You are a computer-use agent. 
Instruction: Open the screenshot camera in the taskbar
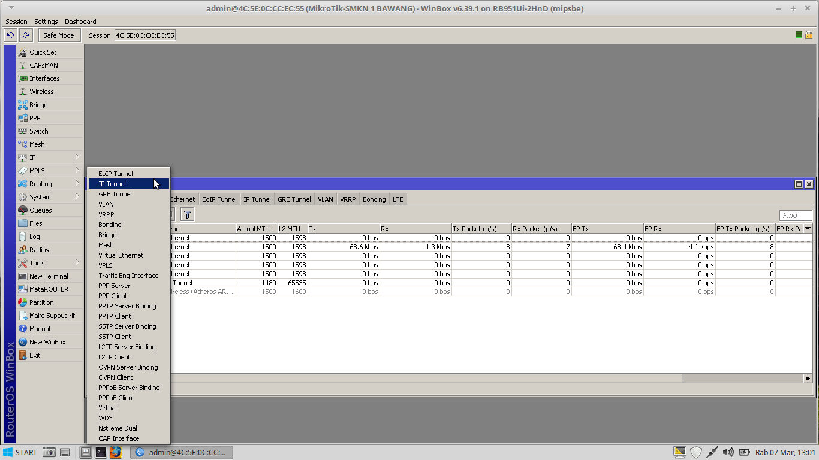click(x=50, y=452)
